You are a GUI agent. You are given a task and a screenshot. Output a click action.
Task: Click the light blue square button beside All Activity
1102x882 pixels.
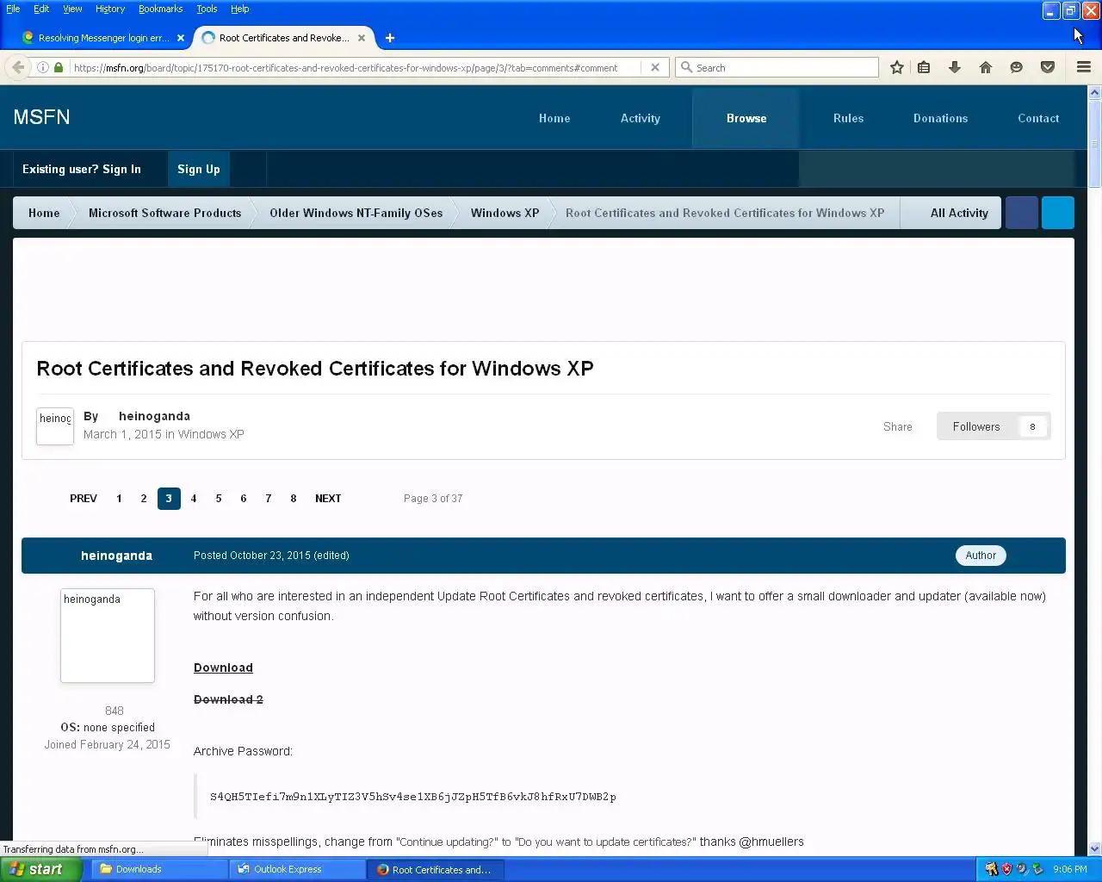[1058, 213]
